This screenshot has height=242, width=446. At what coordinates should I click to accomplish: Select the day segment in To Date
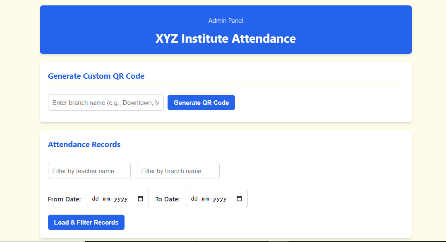pyautogui.click(x=194, y=199)
